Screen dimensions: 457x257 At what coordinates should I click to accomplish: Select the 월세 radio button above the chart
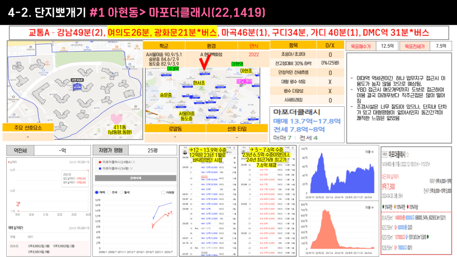pyautogui.click(x=122, y=192)
